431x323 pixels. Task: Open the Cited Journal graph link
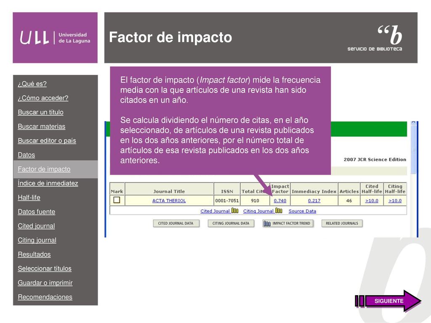tap(215, 211)
